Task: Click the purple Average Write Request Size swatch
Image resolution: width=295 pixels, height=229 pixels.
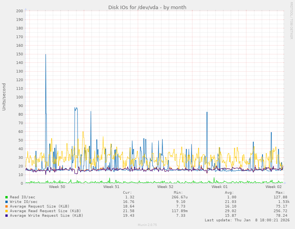Action: (x=7, y=216)
